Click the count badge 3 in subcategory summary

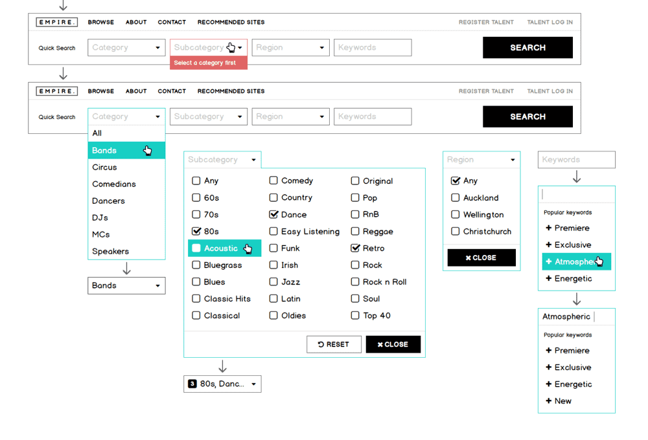pyautogui.click(x=192, y=384)
